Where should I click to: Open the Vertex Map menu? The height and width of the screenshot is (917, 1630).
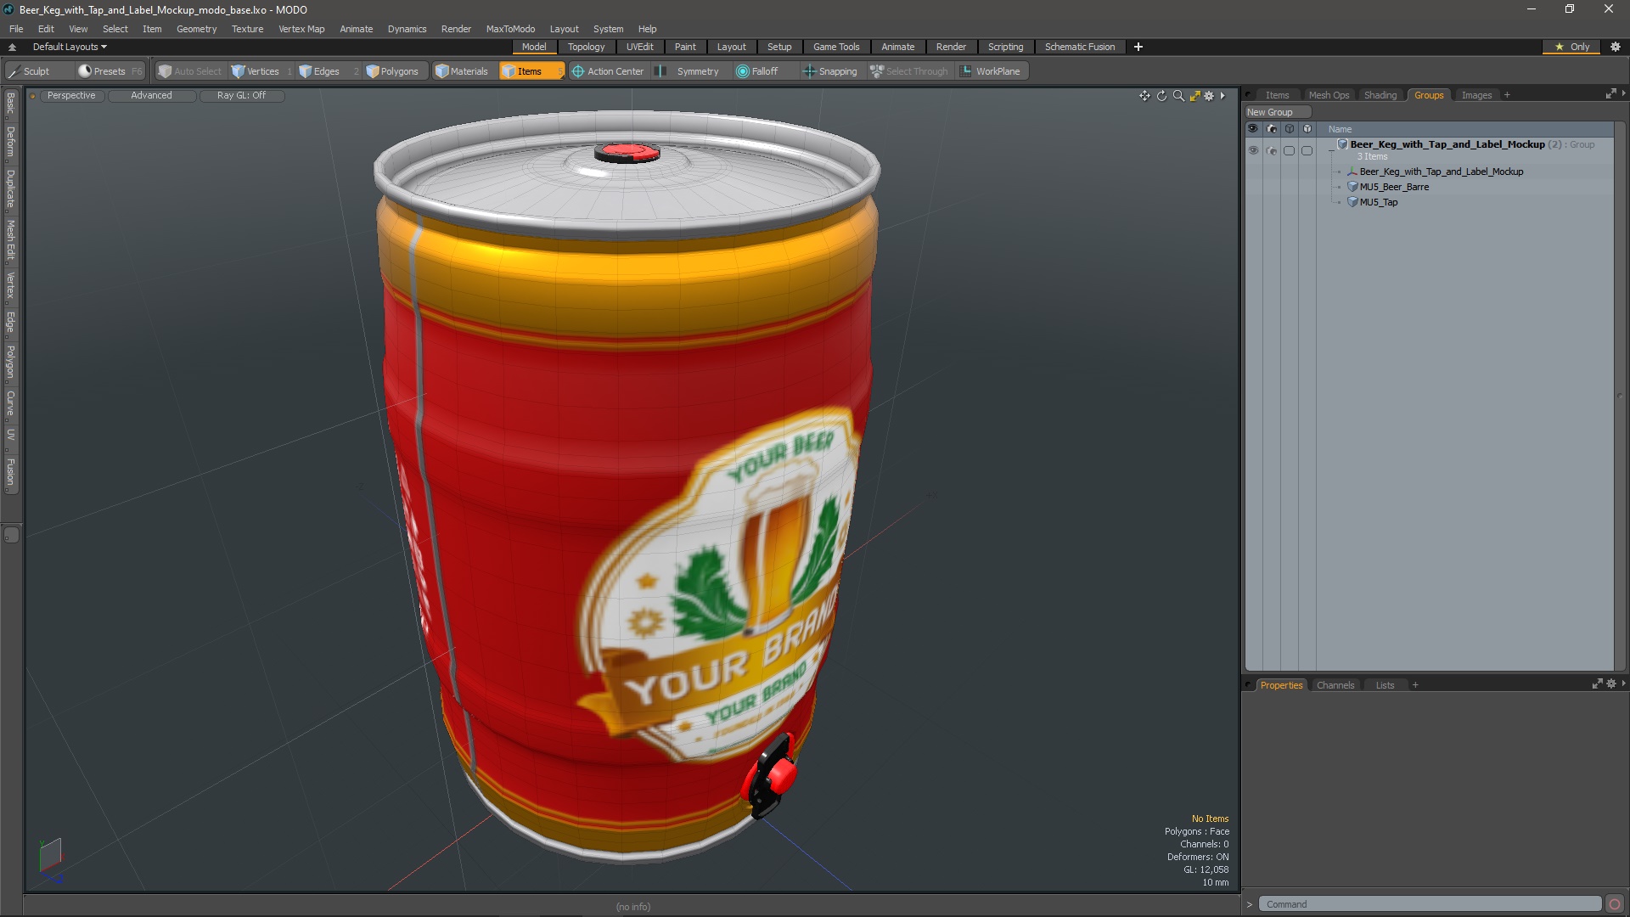[x=301, y=29]
